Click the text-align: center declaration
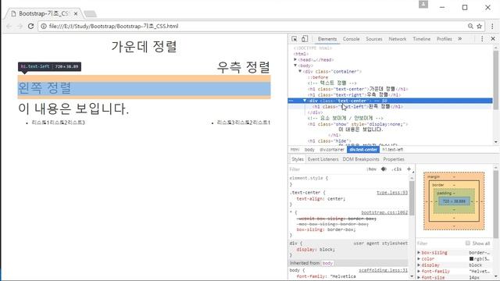 click(x=321, y=198)
